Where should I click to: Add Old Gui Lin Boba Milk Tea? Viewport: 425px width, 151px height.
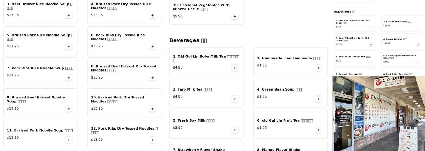point(235,68)
